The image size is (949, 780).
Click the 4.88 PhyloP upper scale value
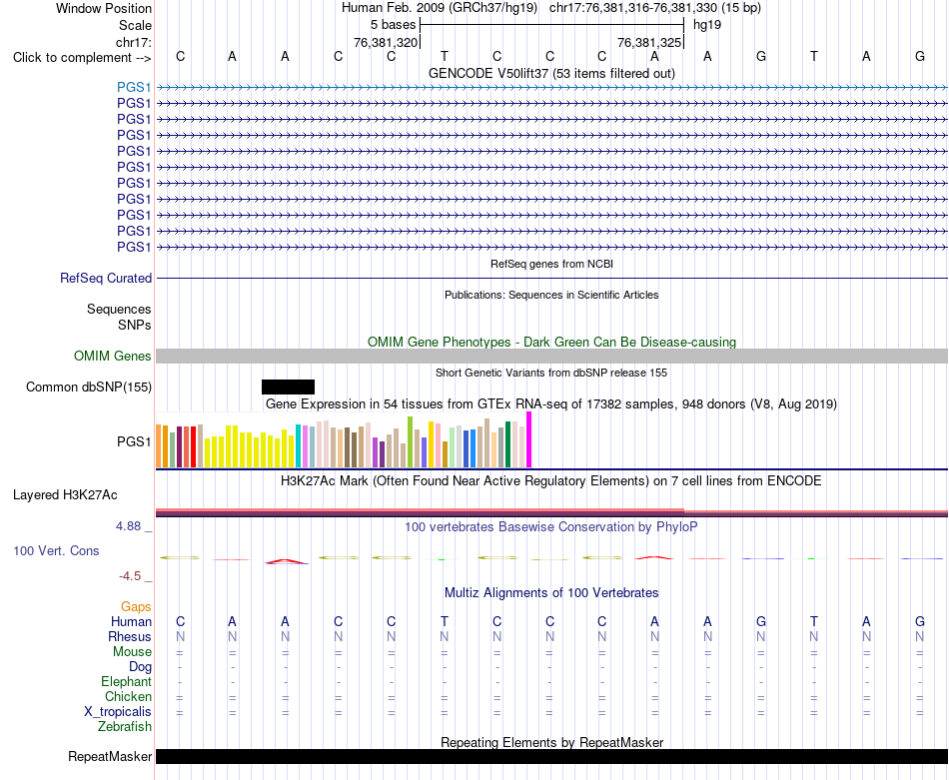[128, 526]
